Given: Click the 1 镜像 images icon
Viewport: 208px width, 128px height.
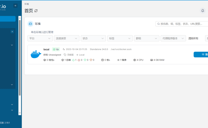Looking at the screenshot, I should click(x=118, y=60).
